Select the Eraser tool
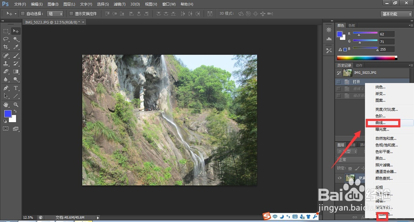This screenshot has width=414, height=222. click(x=6, y=71)
